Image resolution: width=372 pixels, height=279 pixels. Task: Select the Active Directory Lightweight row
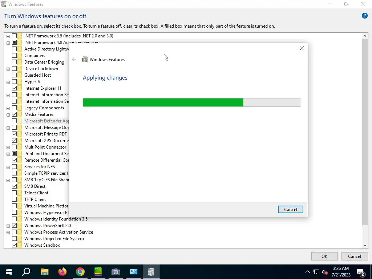pyautogui.click(x=46, y=49)
